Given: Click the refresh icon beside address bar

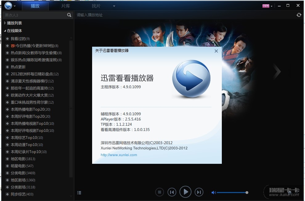Looking at the screenshot, I should tap(299, 15).
